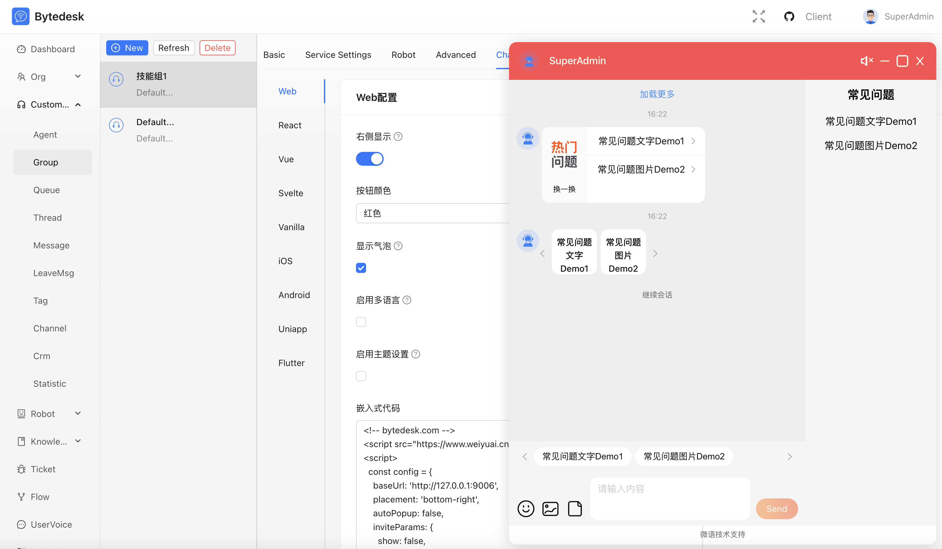
Task: Enter fullscreen mode via header icon
Action: click(759, 16)
